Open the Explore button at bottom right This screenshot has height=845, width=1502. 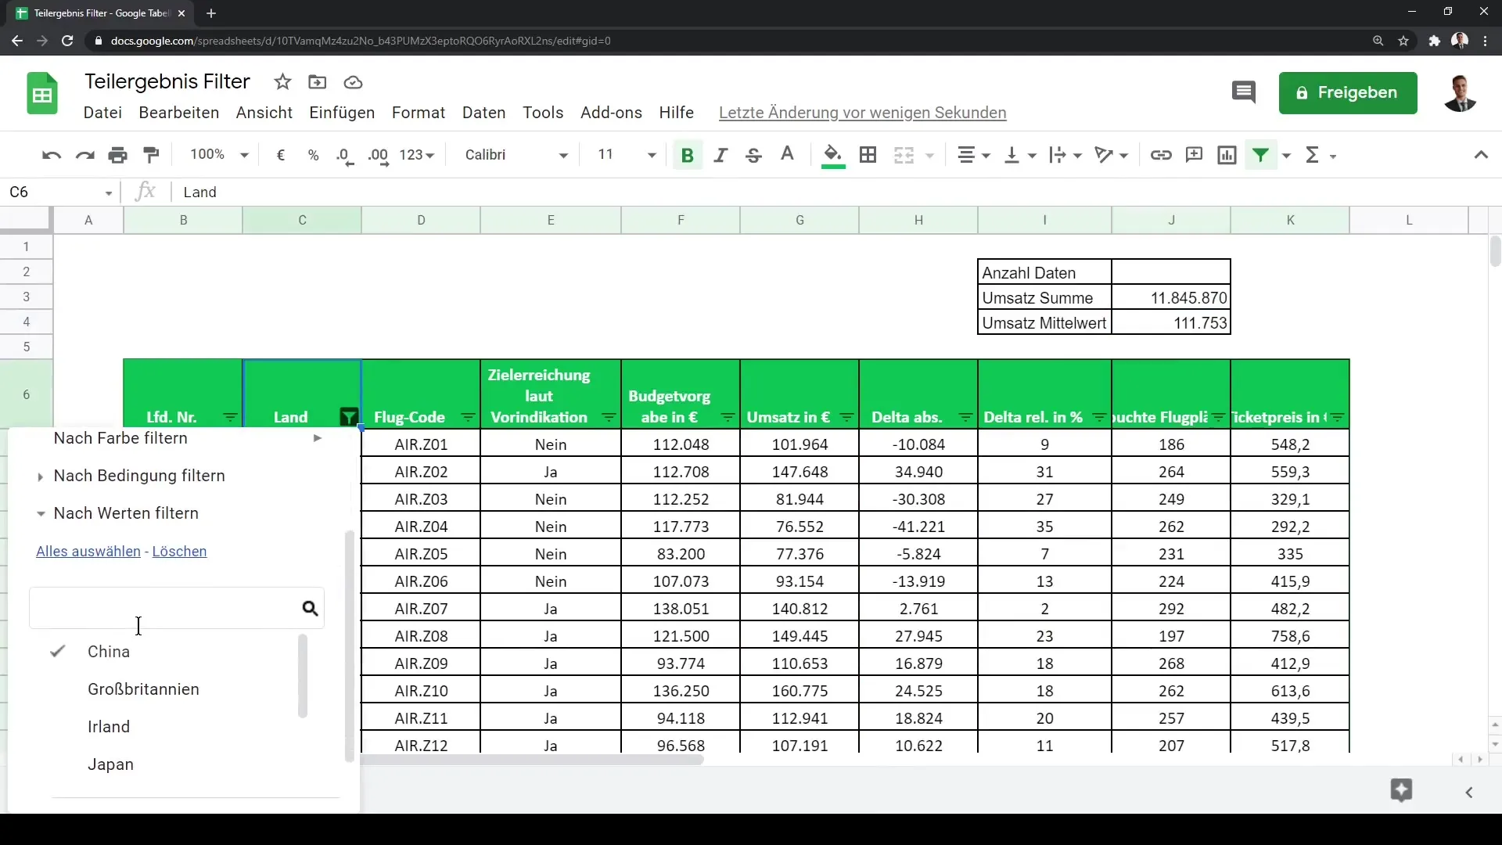click(1401, 790)
